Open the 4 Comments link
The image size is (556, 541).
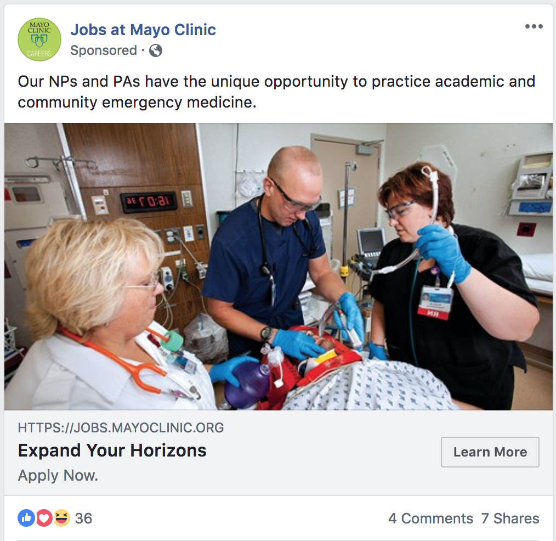430,519
